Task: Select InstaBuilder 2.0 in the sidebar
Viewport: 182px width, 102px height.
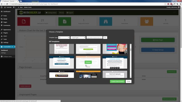Action: click(x=8, y=47)
